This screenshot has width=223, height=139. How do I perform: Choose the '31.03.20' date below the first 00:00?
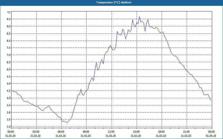point(10,136)
